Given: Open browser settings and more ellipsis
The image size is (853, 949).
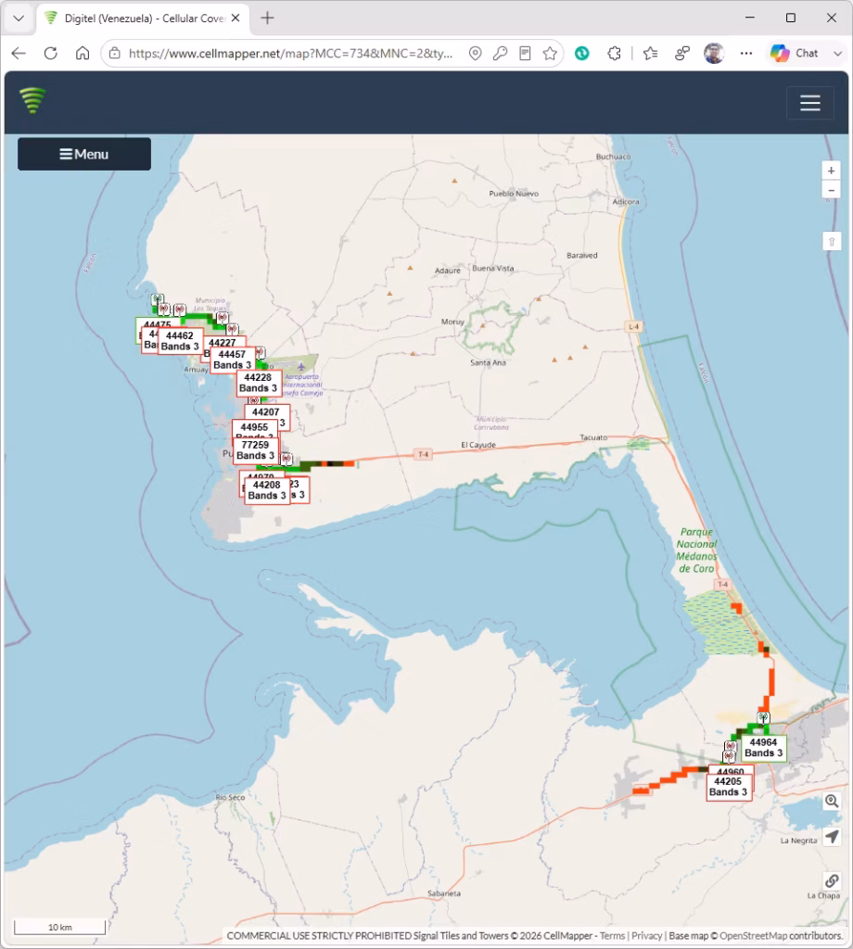Looking at the screenshot, I should click(745, 53).
